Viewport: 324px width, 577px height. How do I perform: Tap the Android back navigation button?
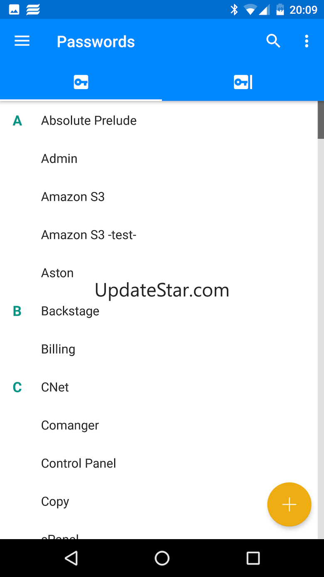click(x=71, y=558)
